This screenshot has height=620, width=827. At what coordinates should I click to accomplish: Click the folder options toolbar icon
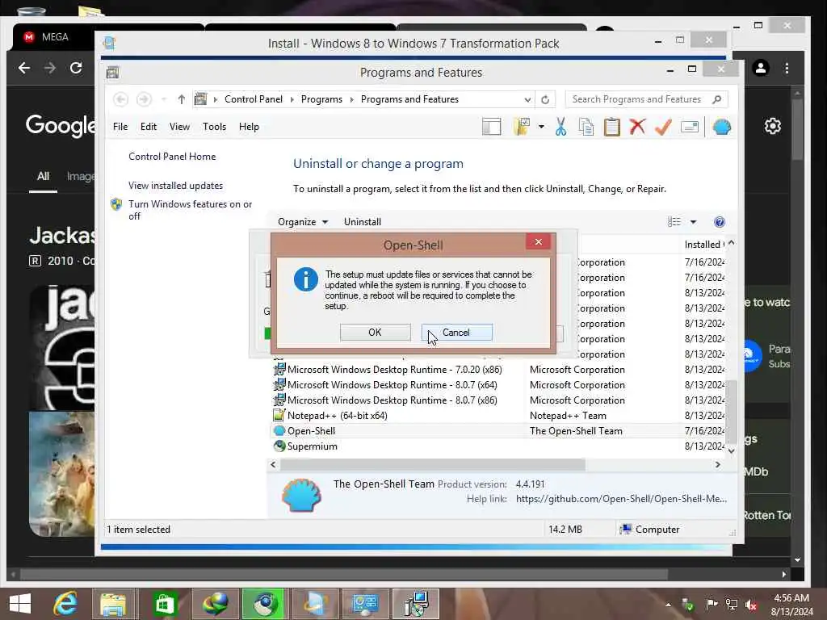tap(522, 127)
